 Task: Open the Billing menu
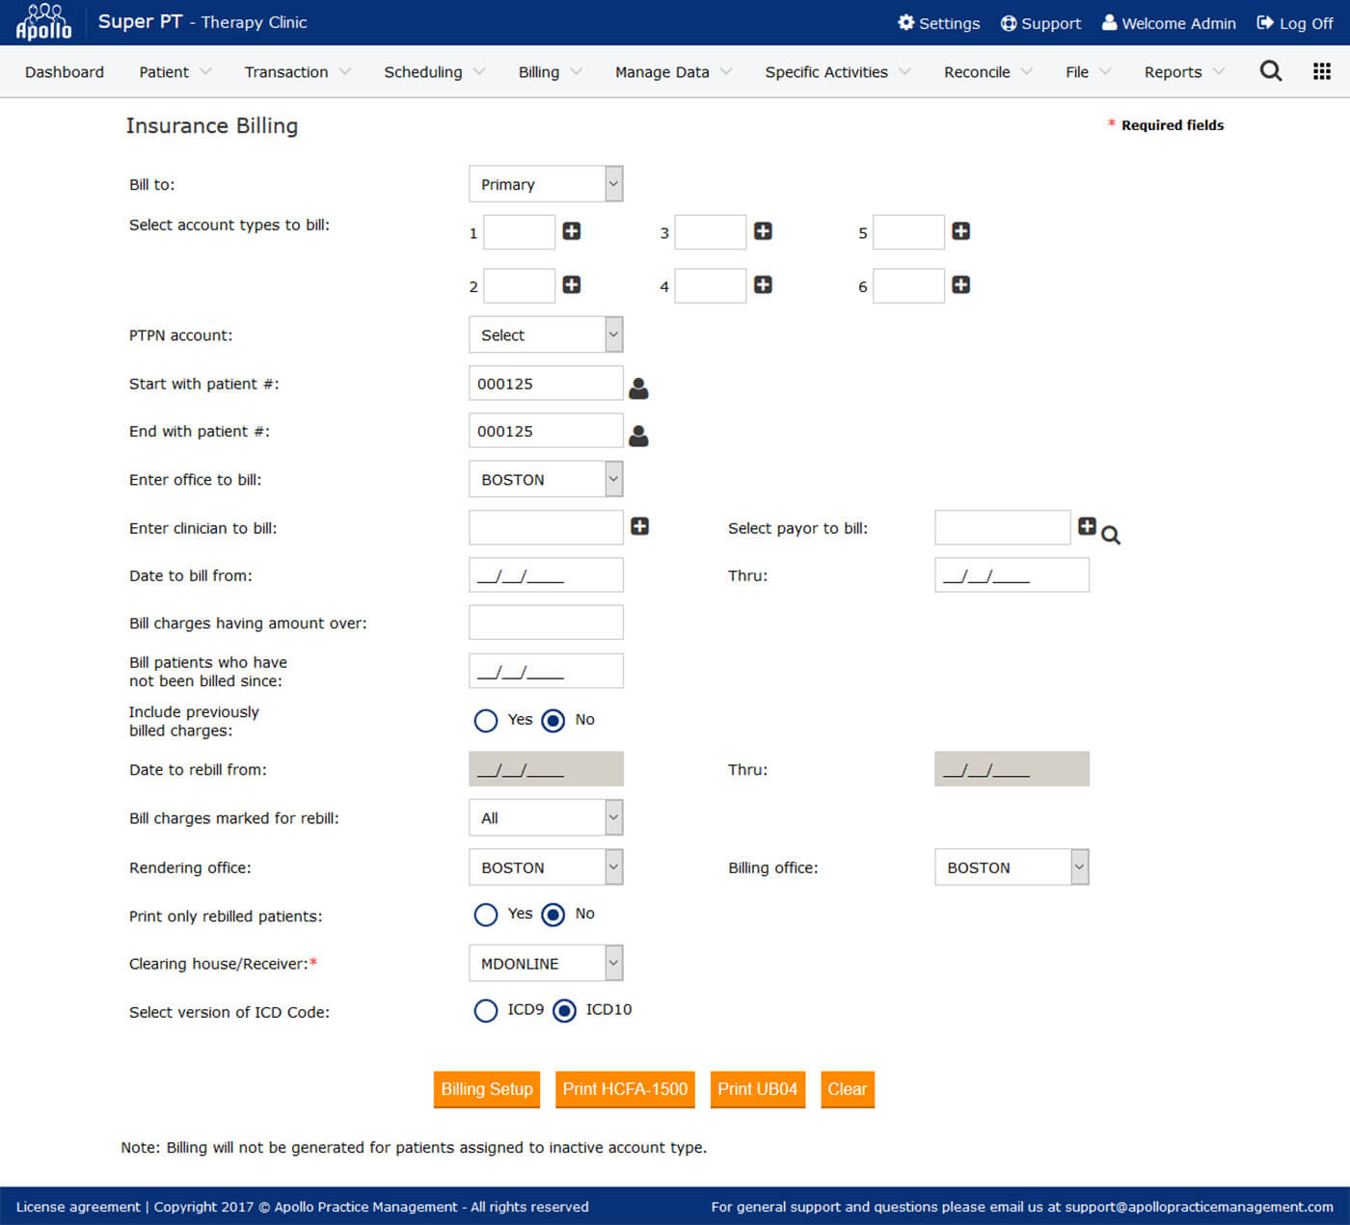coord(550,72)
